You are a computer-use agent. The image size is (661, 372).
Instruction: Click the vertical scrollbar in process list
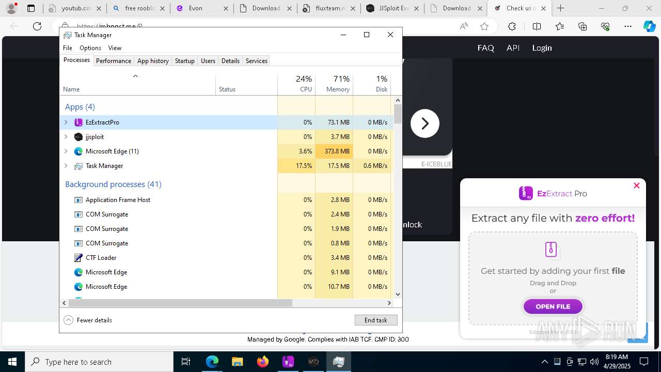point(398,114)
